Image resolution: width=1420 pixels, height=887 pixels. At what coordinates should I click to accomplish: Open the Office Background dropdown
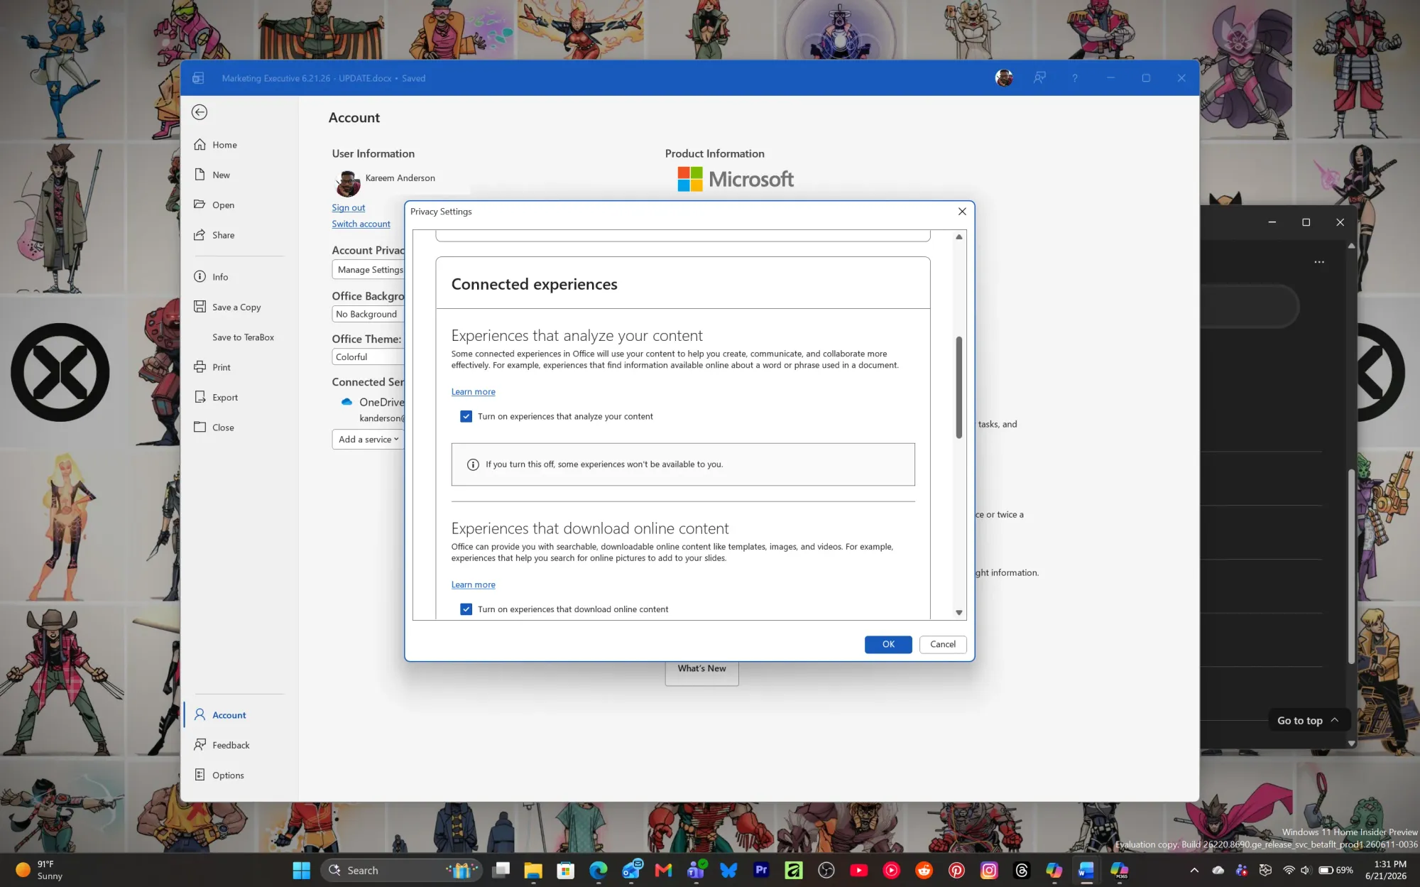click(x=368, y=314)
